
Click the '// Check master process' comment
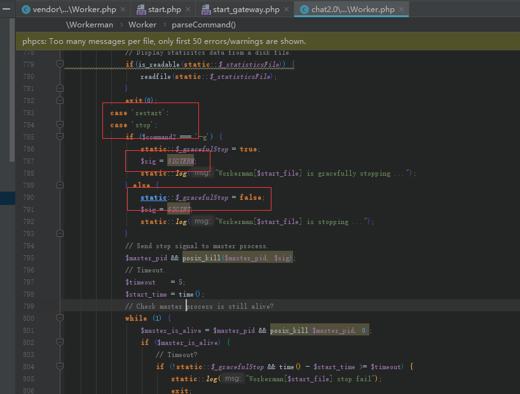pos(200,306)
